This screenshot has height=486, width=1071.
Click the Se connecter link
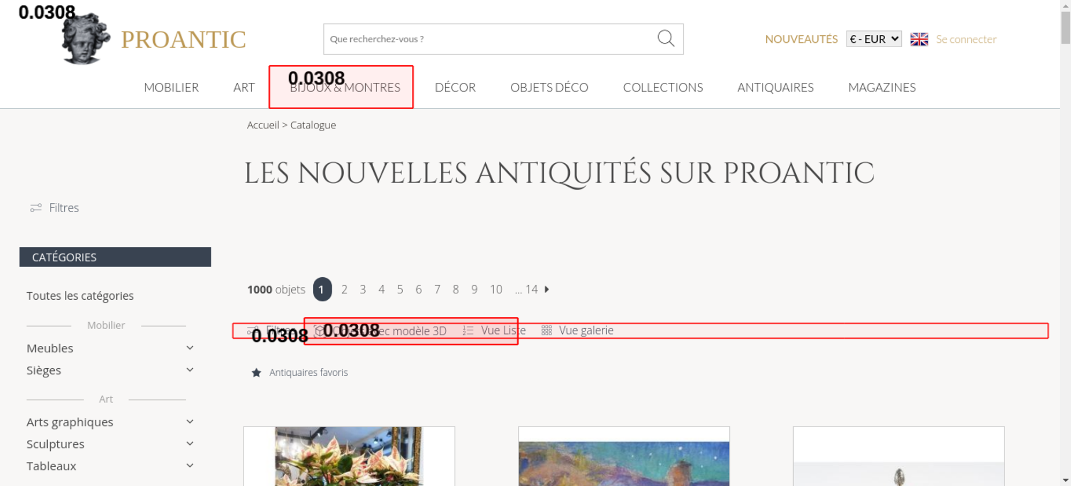coord(966,39)
